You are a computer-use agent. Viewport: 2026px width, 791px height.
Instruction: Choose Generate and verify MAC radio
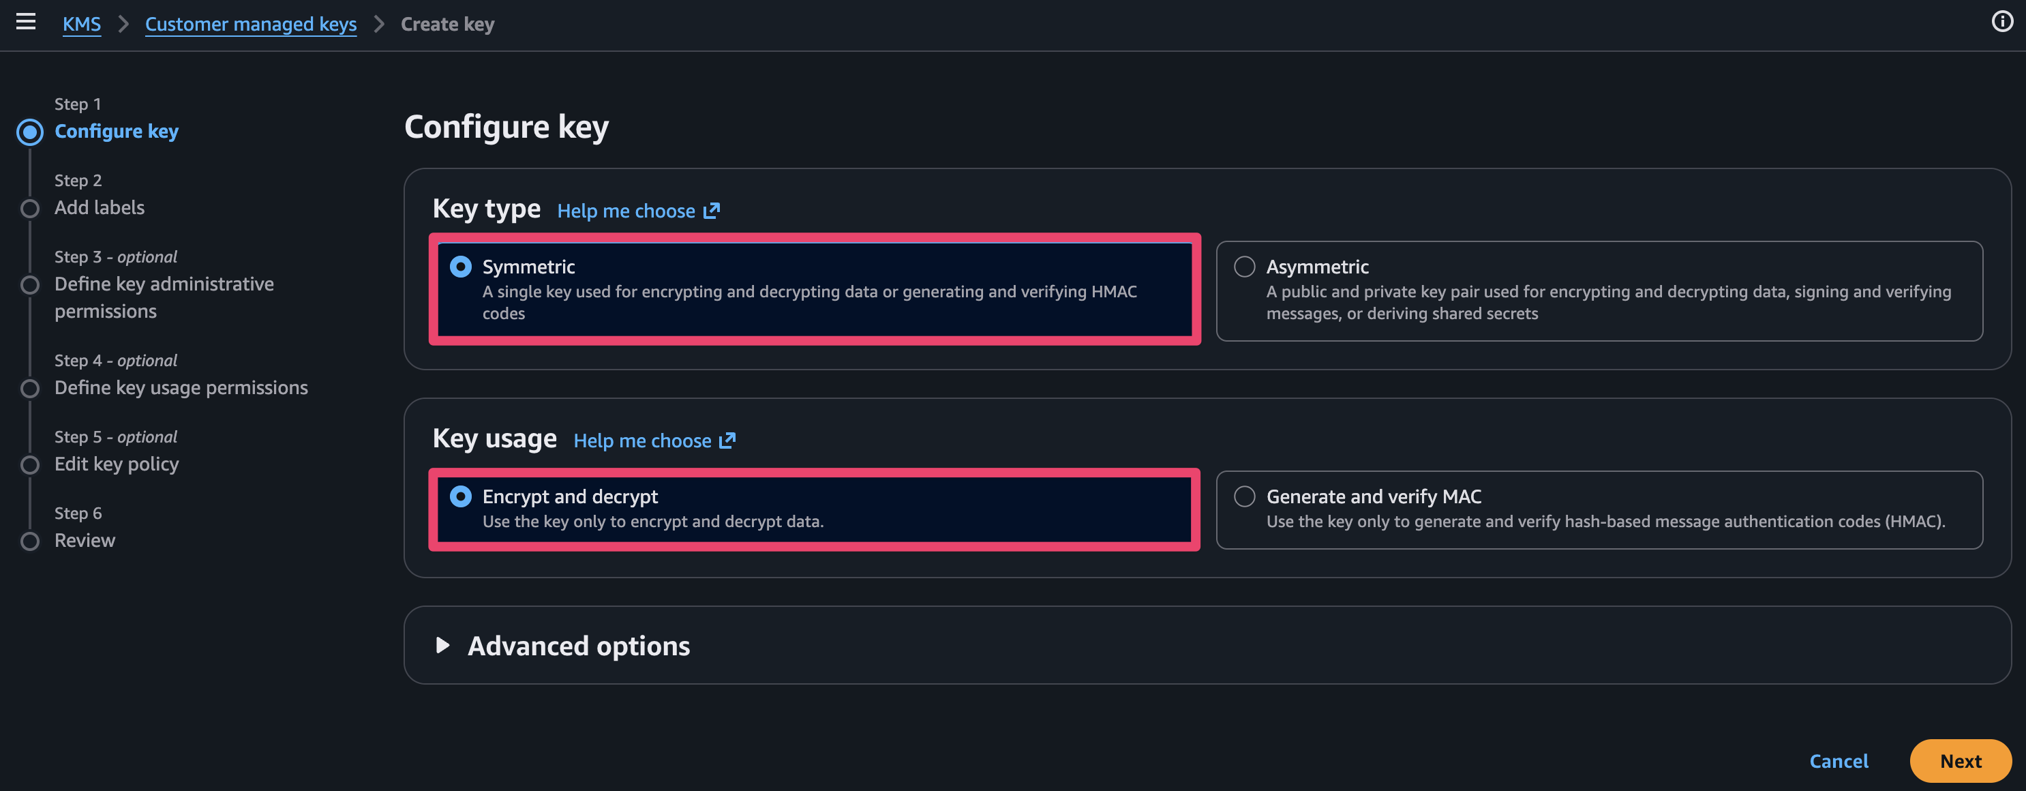tap(1244, 496)
